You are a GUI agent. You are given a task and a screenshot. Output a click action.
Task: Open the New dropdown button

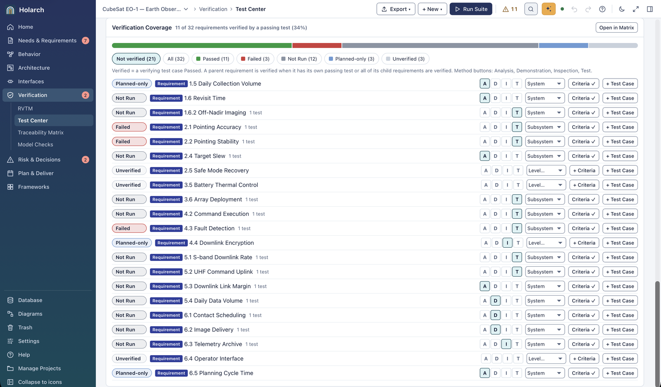point(432,9)
